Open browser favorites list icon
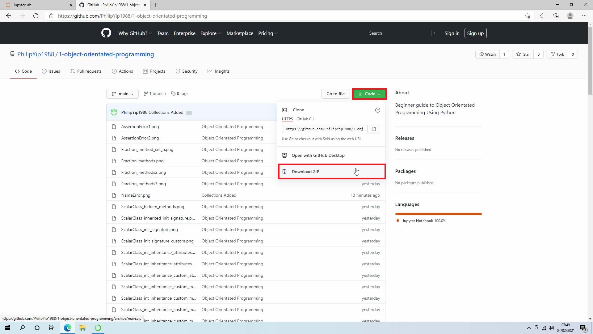 542,16
